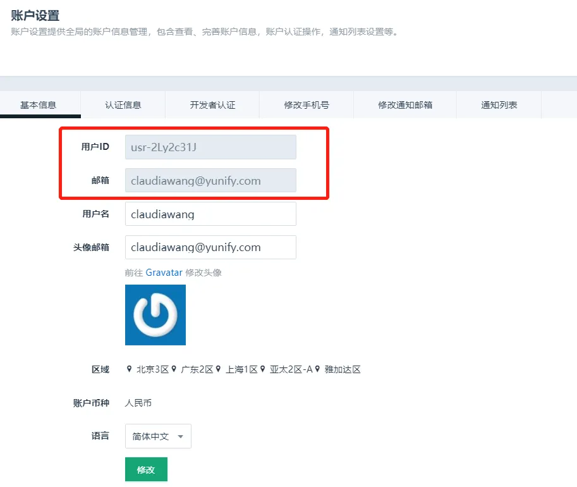Image resolution: width=577 pixels, height=487 pixels.
Task: Expand the language selector chevron arrow
Action: click(x=179, y=436)
